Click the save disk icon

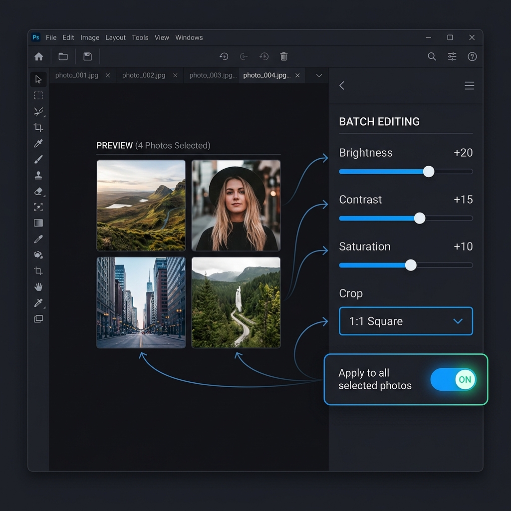pos(87,56)
